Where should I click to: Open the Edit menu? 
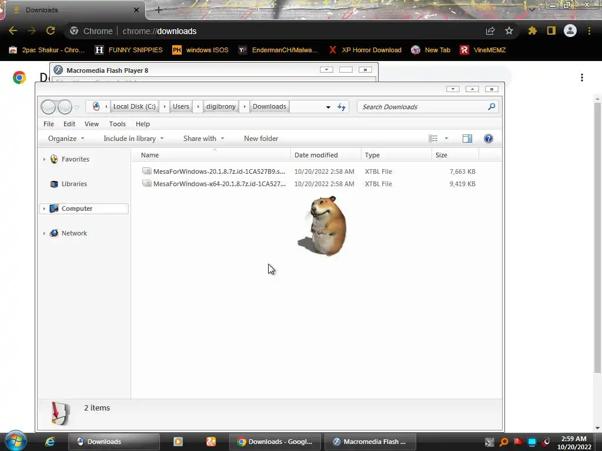[69, 124]
